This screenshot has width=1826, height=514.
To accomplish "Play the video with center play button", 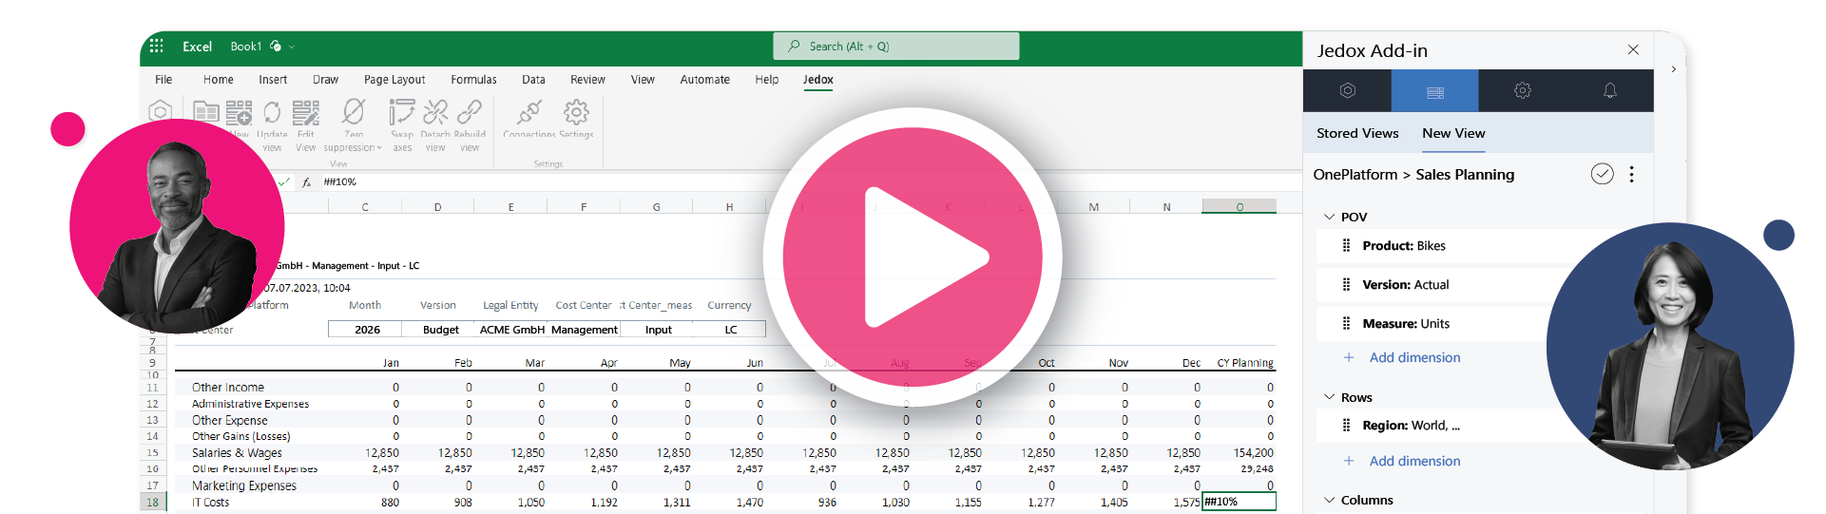I will [913, 257].
